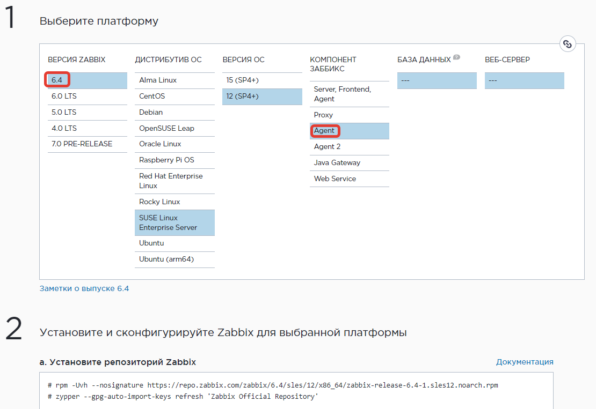Click the copy link chain icon
596x409 pixels.
(568, 44)
